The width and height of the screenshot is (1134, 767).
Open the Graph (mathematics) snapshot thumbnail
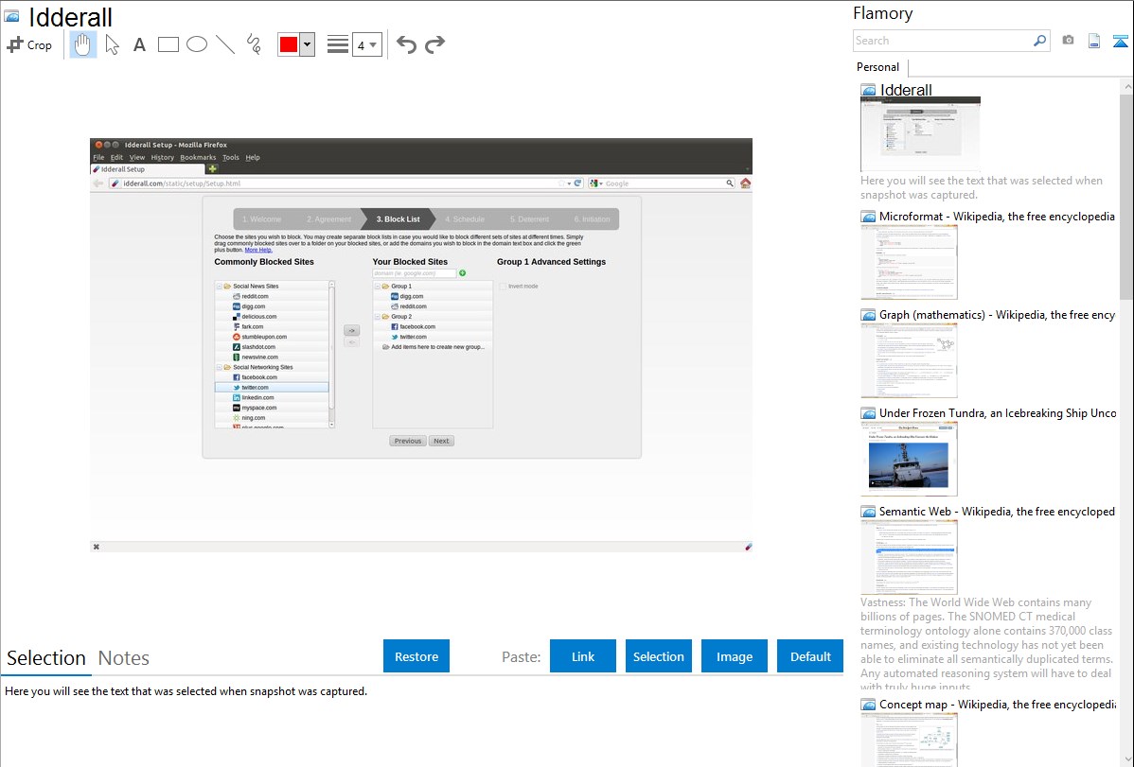pyautogui.click(x=909, y=360)
